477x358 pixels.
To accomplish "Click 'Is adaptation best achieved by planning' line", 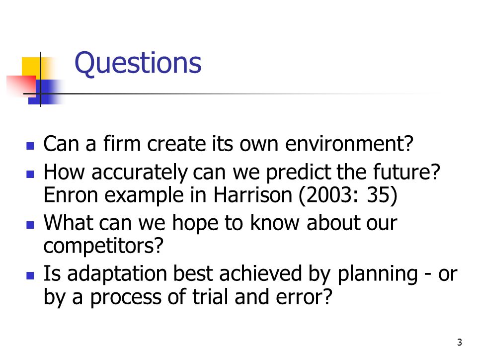I will coord(250,273).
